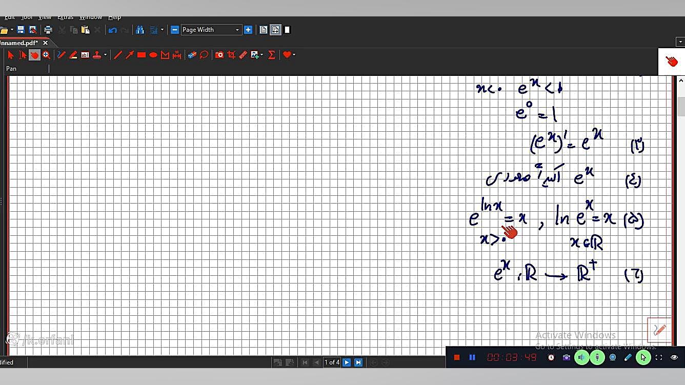
Task: Expand the add image dropdown arrow
Action: pos(261,55)
